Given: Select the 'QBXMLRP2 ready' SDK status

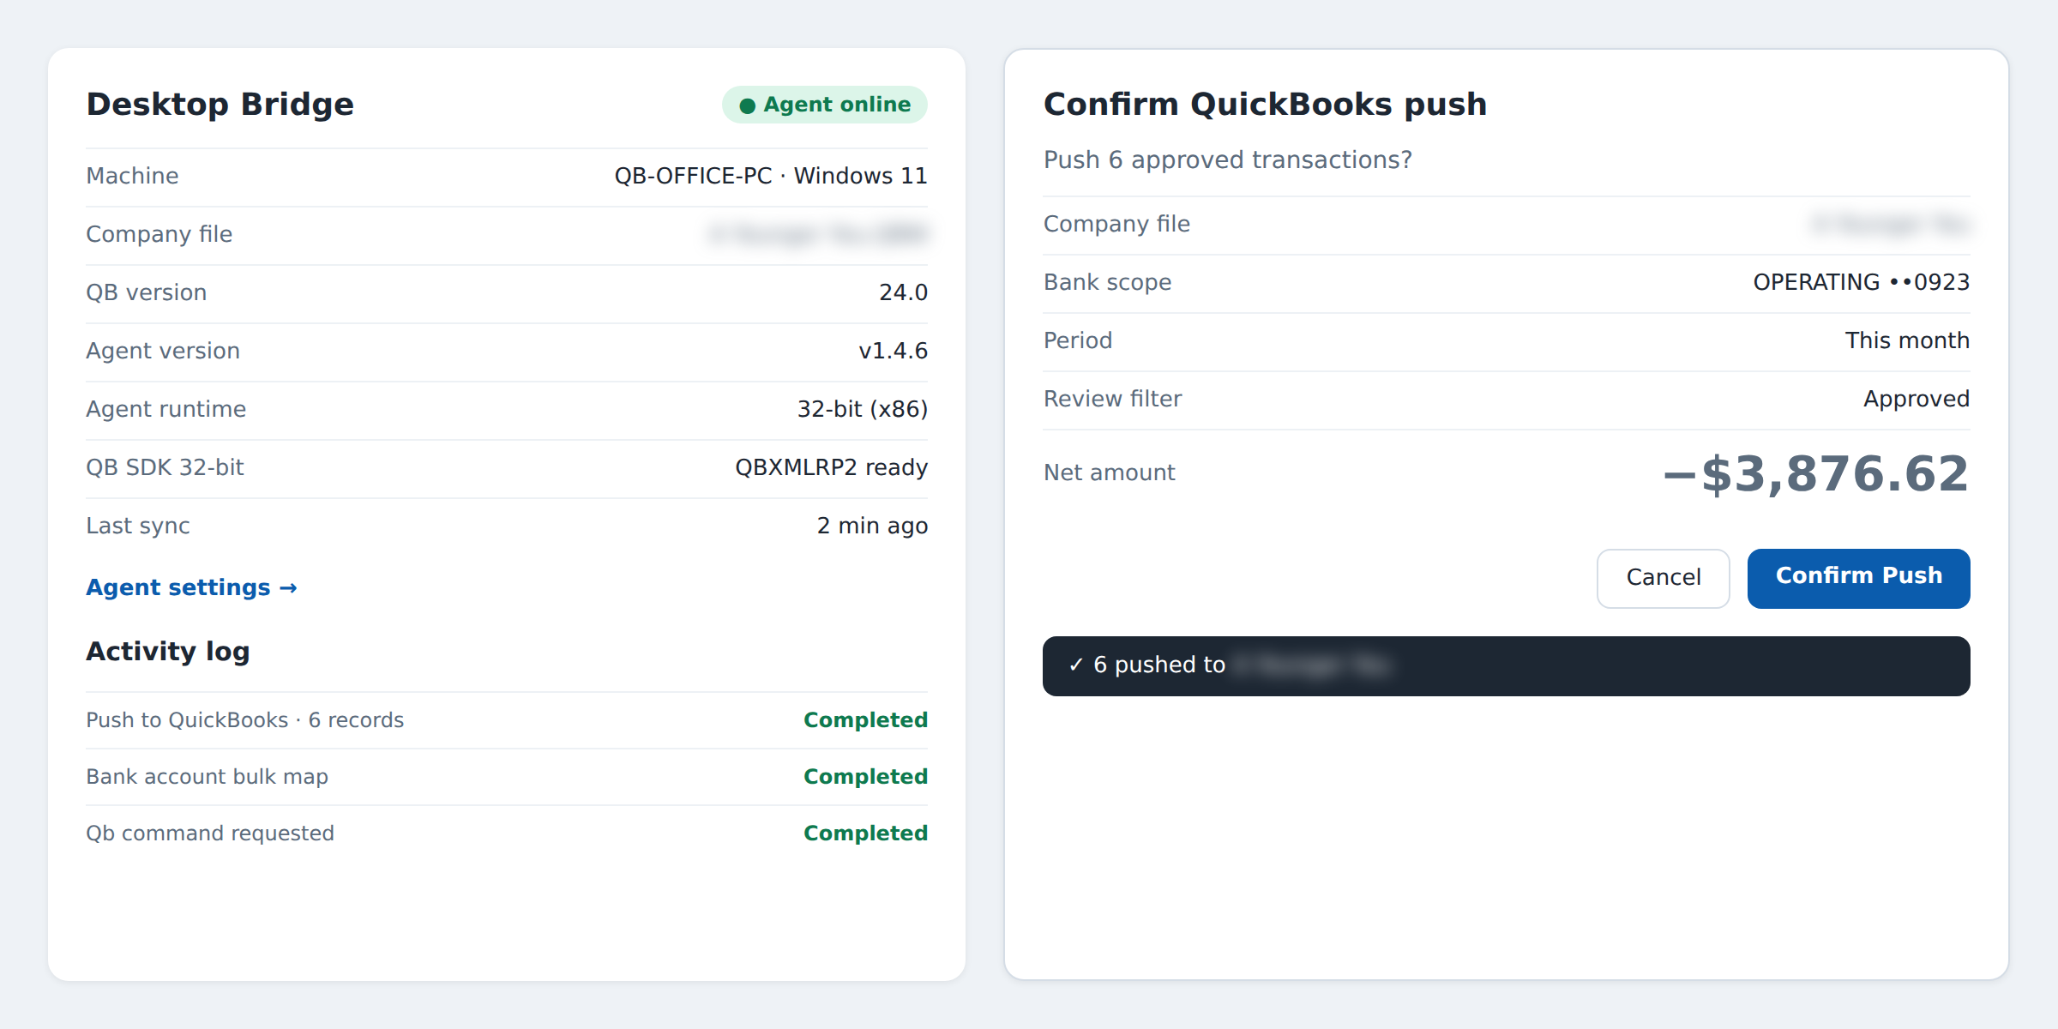Looking at the screenshot, I should click(831, 467).
